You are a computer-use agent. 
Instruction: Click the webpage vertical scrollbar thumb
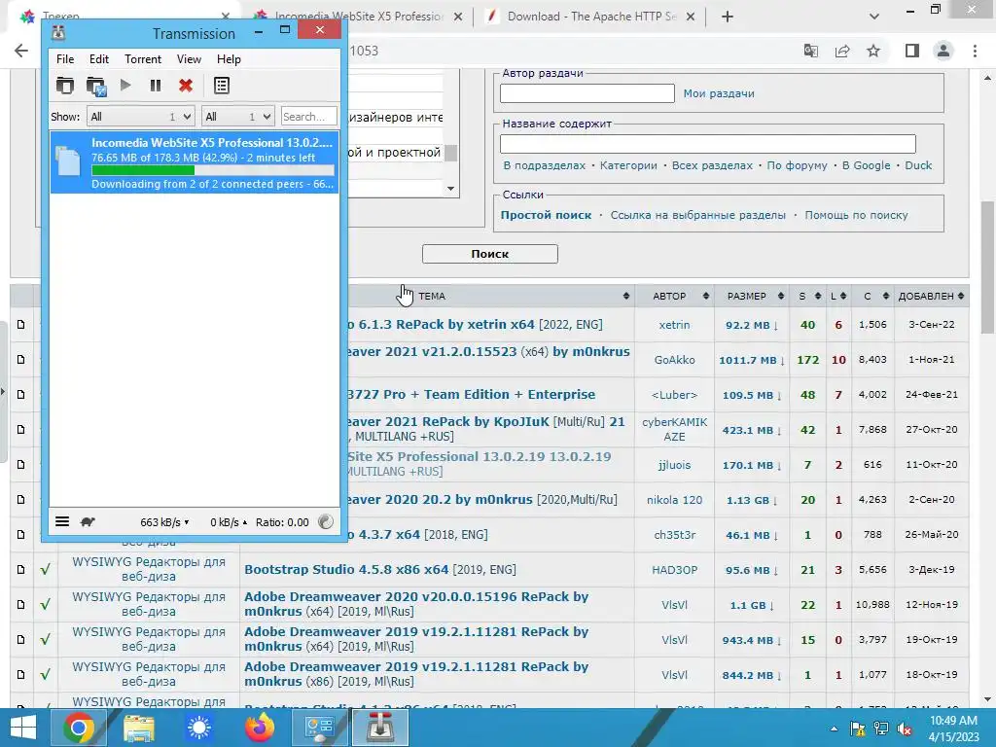click(x=988, y=267)
